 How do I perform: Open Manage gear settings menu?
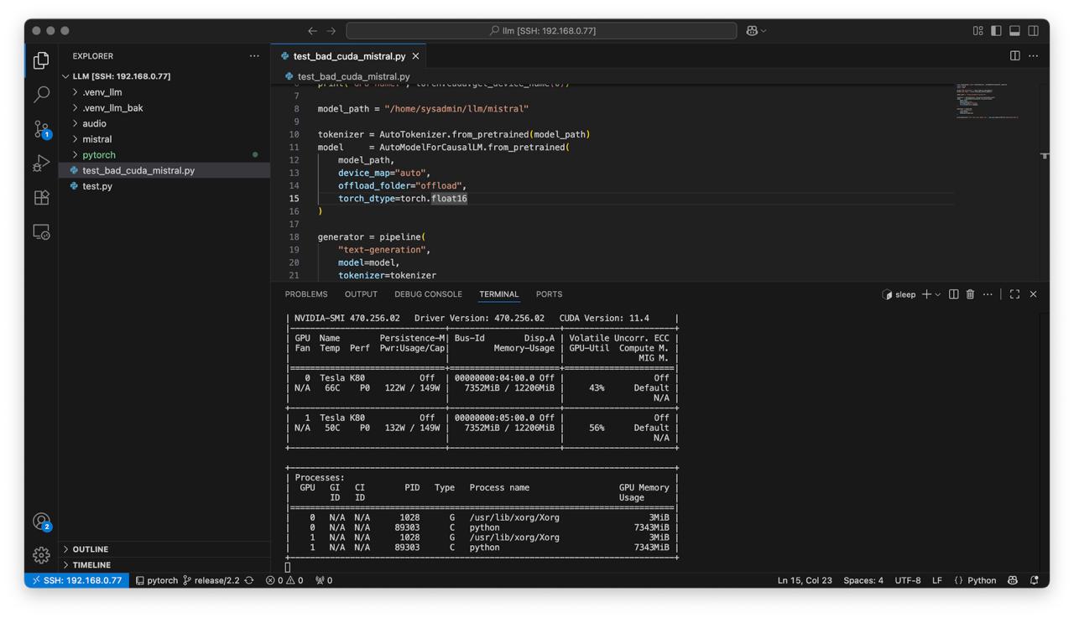(41, 555)
